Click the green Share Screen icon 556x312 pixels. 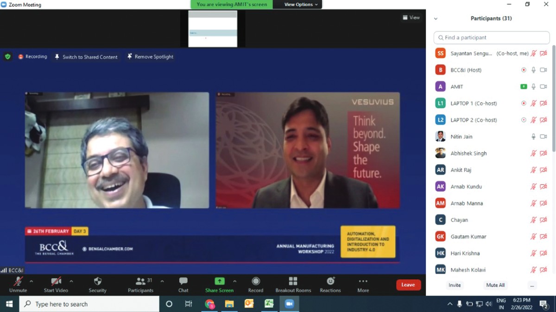click(x=220, y=281)
